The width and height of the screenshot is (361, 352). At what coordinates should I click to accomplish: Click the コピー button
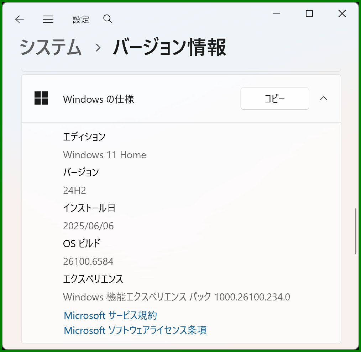[274, 98]
